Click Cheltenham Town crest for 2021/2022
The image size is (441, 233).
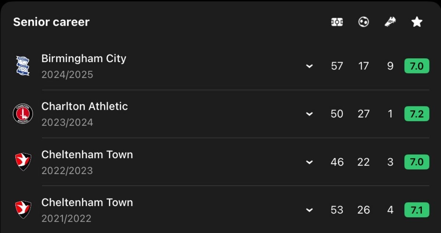point(23,210)
